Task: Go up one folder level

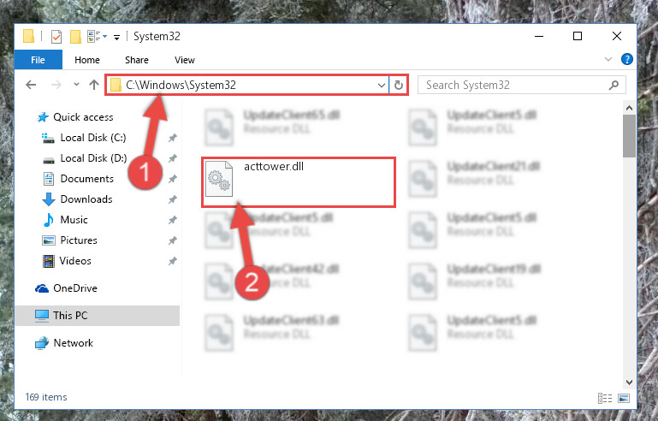Action: click(x=94, y=86)
